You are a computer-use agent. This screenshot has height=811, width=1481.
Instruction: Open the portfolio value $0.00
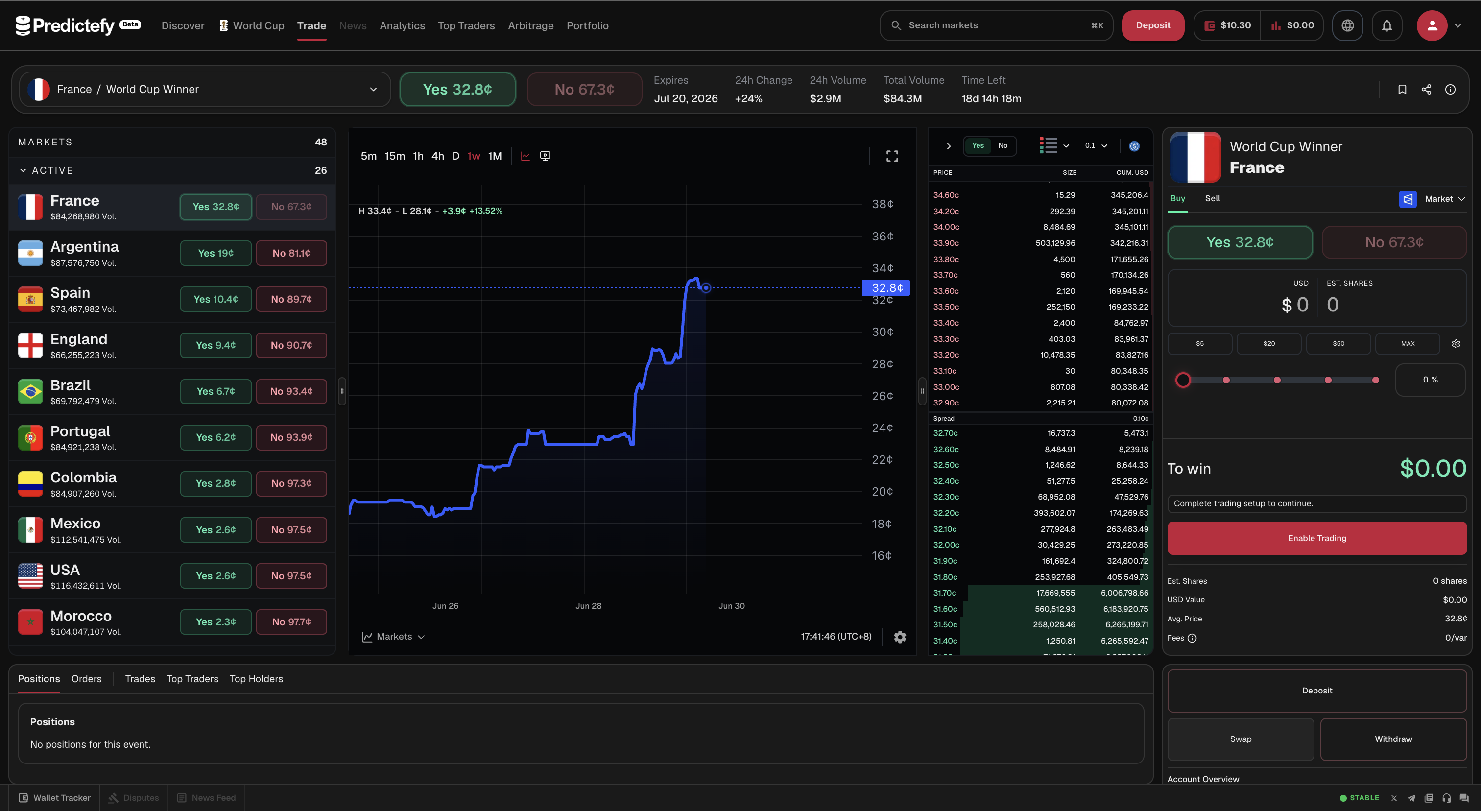(x=1292, y=25)
